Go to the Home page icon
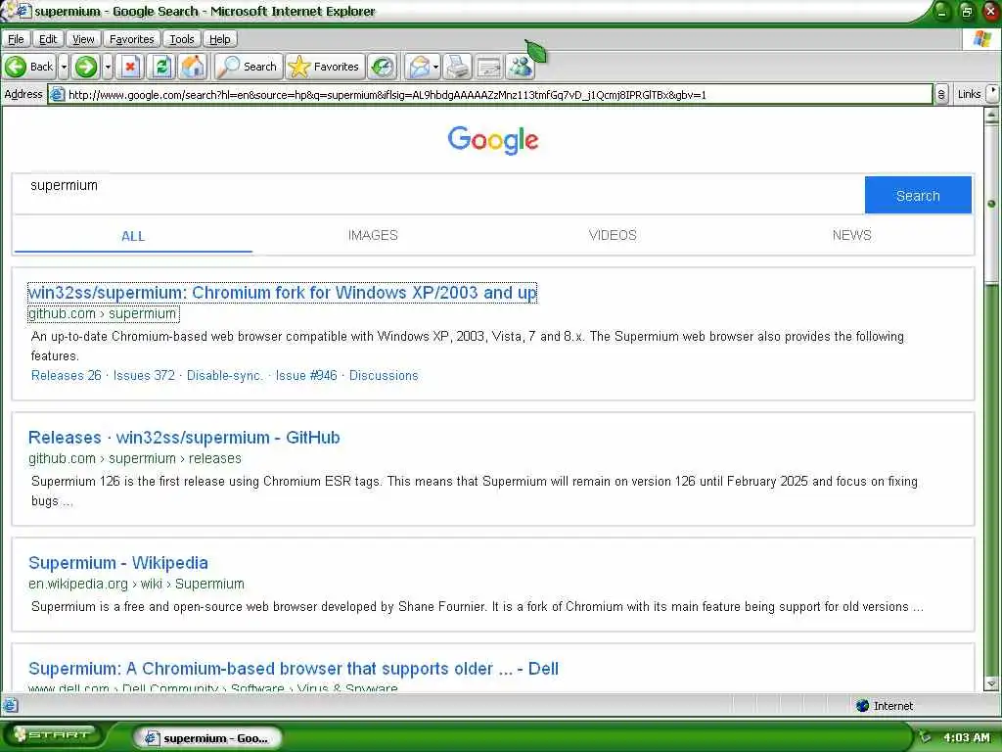This screenshot has width=1002, height=752. pyautogui.click(x=193, y=67)
